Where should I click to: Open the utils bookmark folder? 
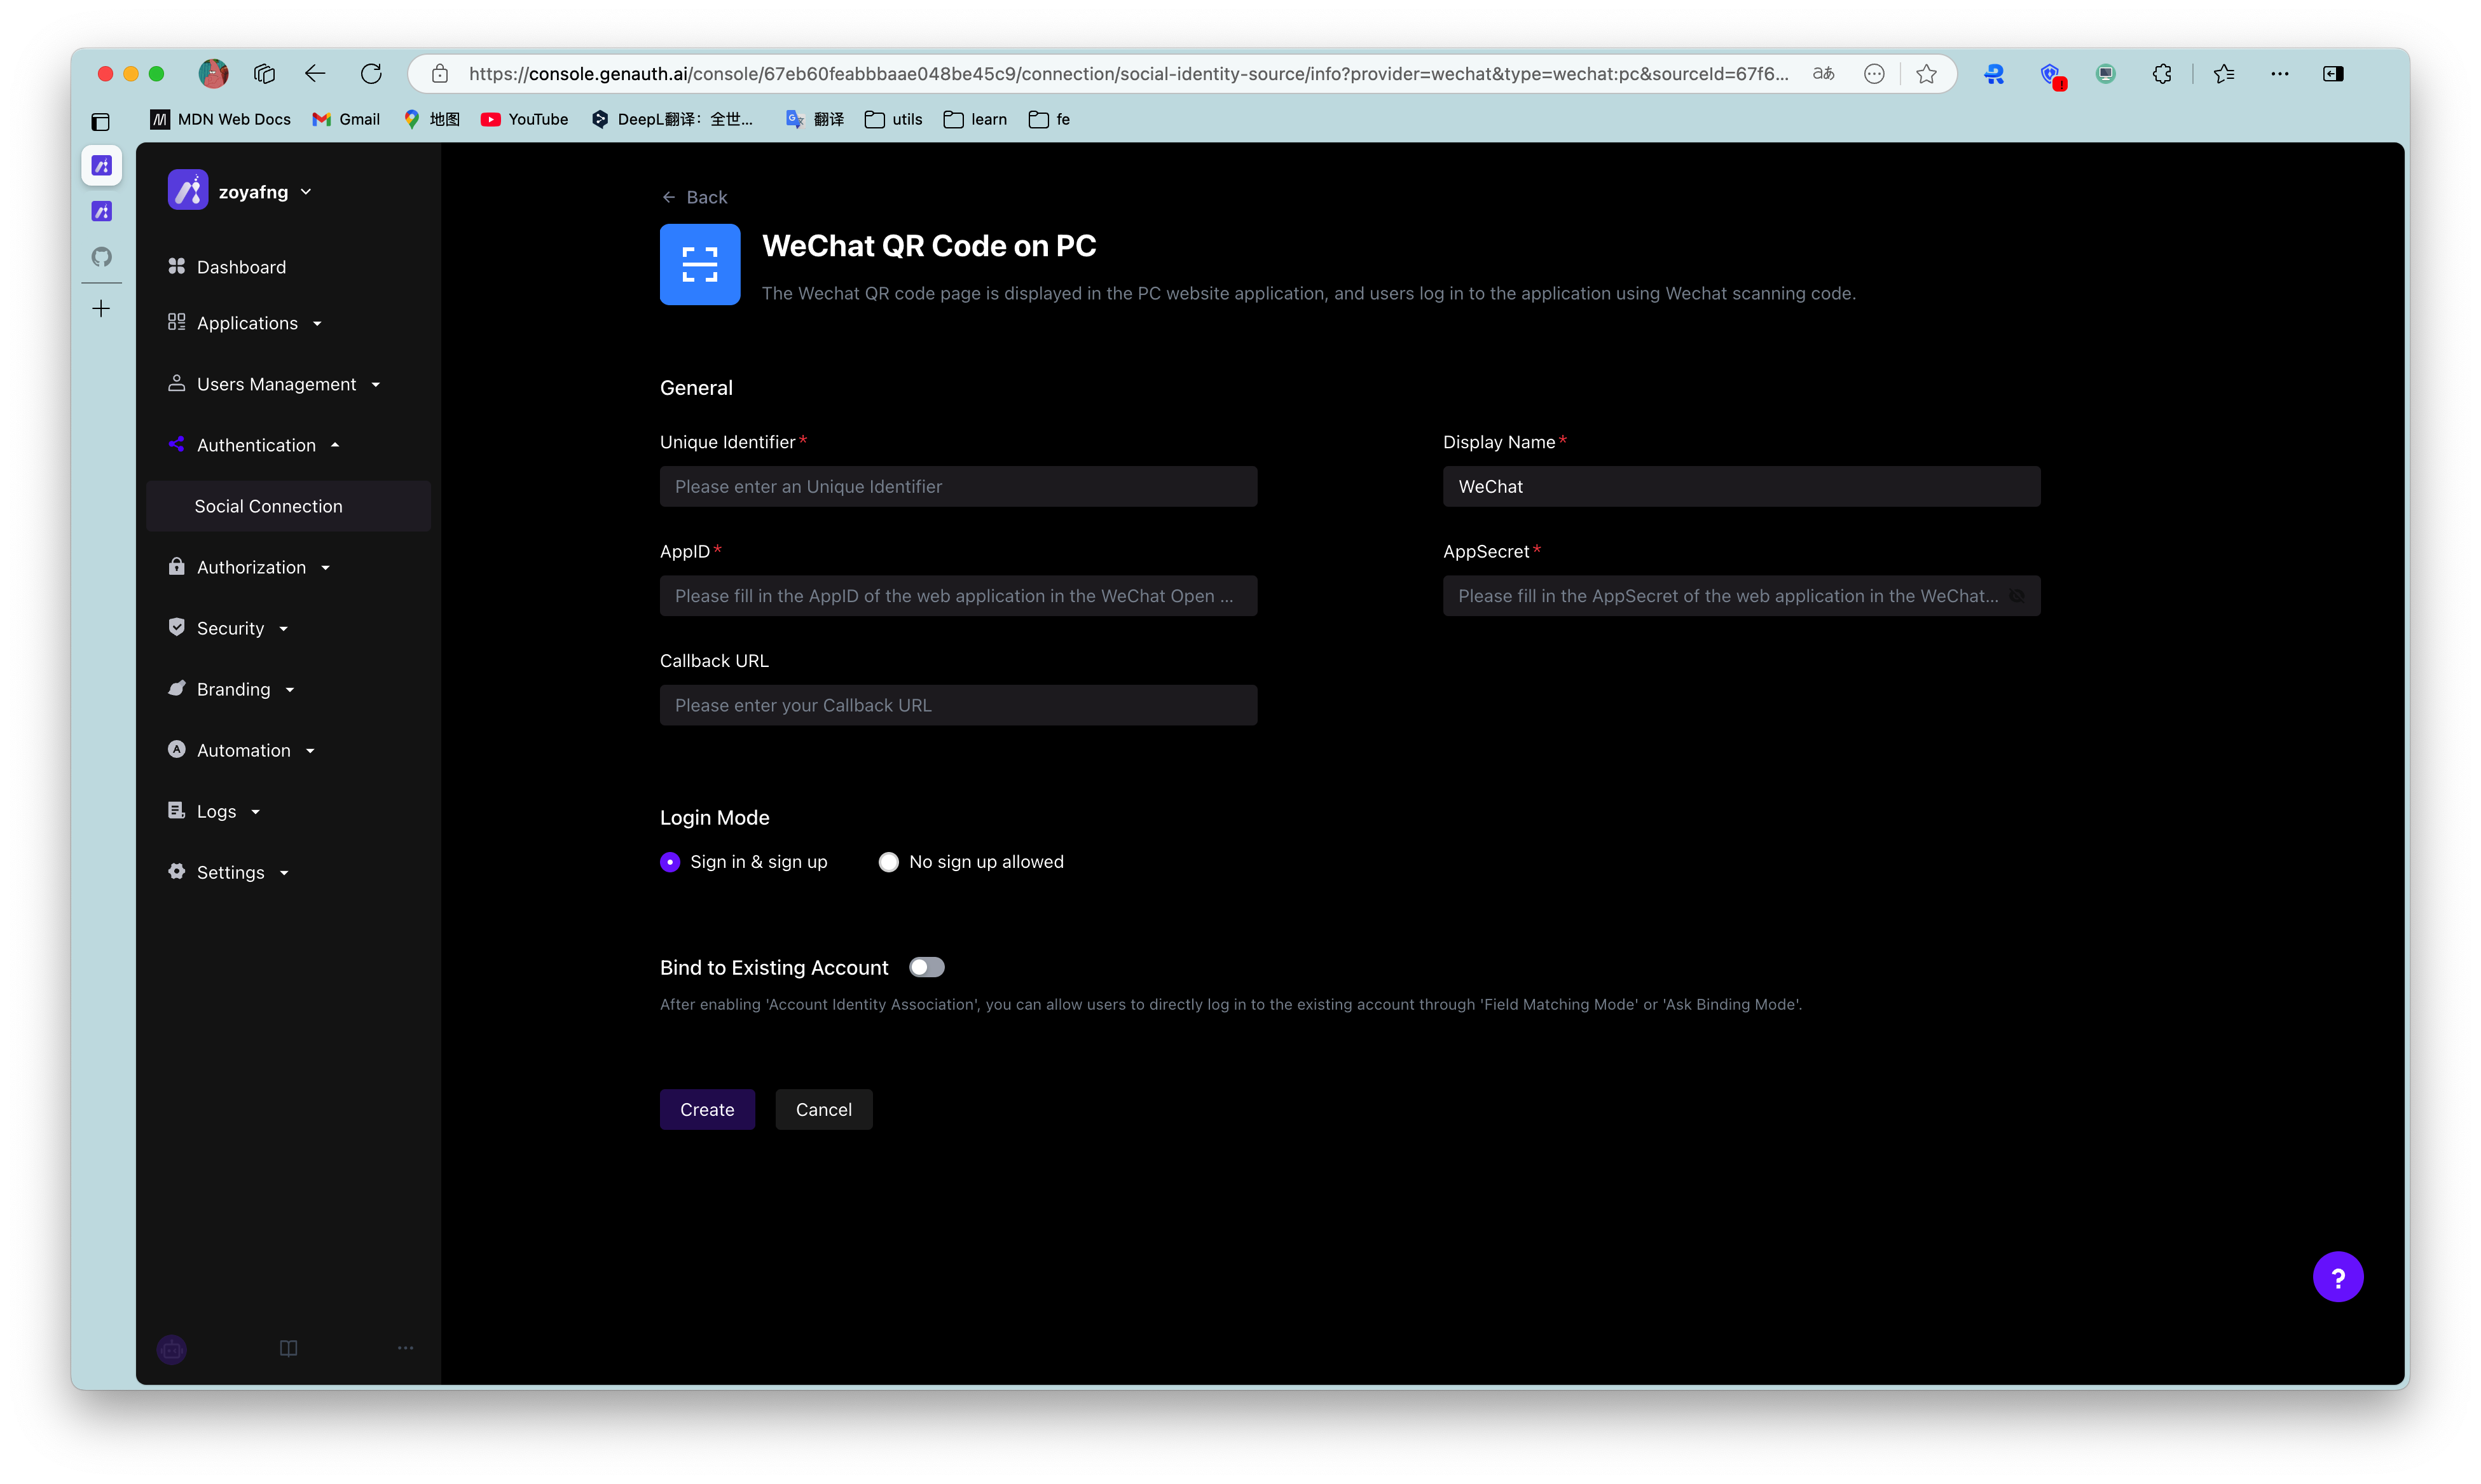pyautogui.click(x=894, y=119)
